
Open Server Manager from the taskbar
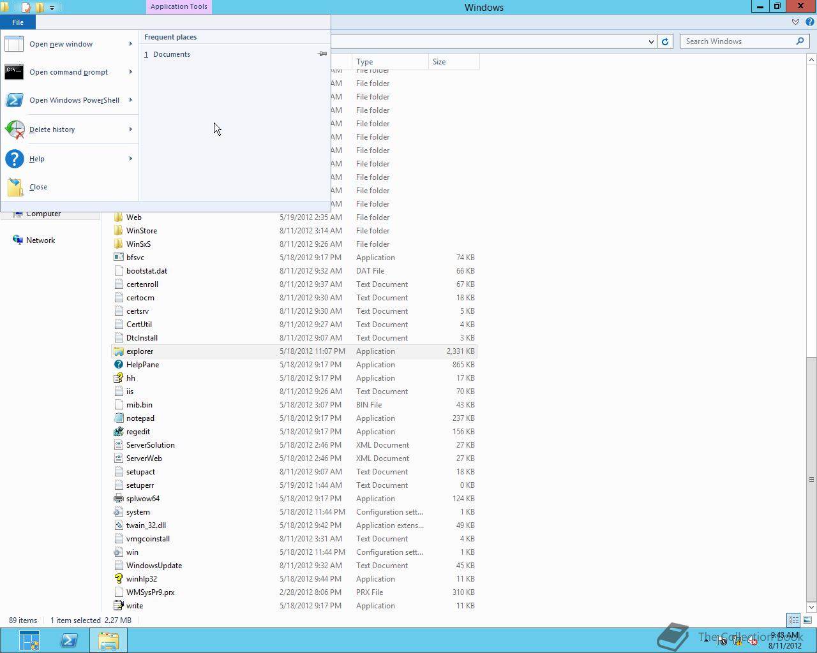(x=29, y=640)
